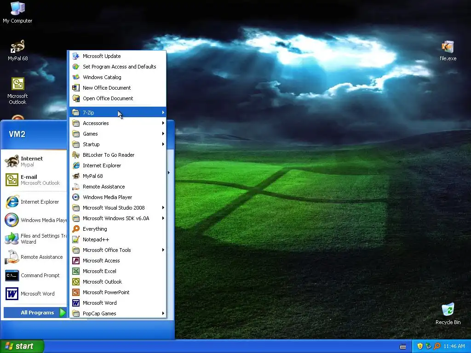Expand Microsoft Windows SDK v6.0A submenu arrow
This screenshot has height=353, width=471.
click(163, 218)
